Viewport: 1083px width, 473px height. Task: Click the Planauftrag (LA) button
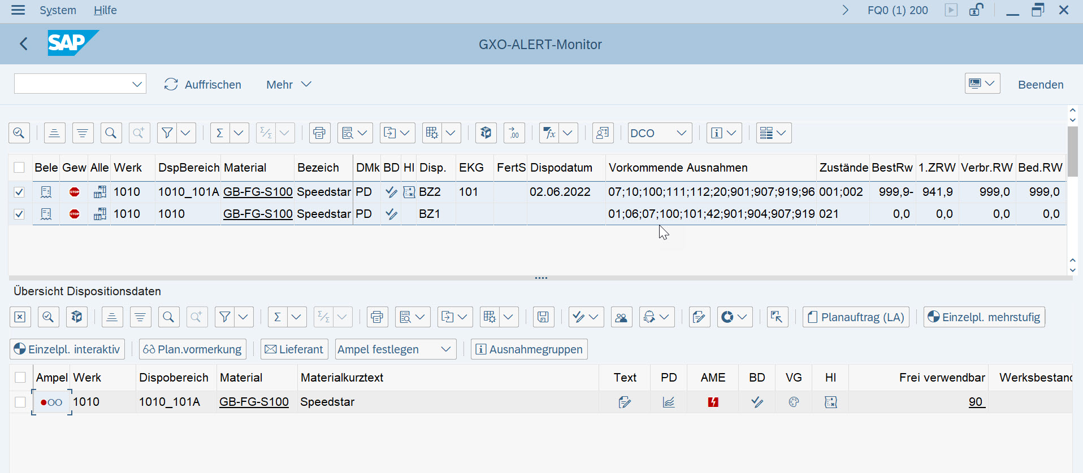855,317
